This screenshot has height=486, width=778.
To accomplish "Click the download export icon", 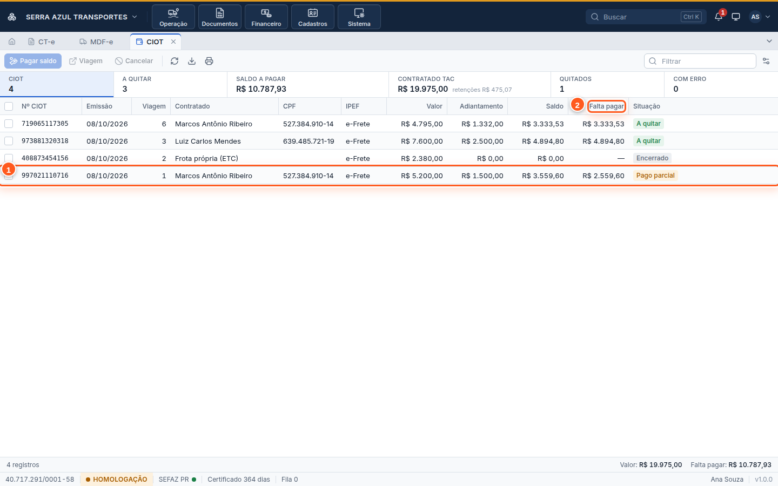I will point(192,61).
